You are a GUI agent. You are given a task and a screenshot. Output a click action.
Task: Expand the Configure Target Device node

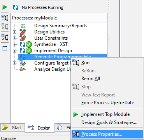[14, 63]
